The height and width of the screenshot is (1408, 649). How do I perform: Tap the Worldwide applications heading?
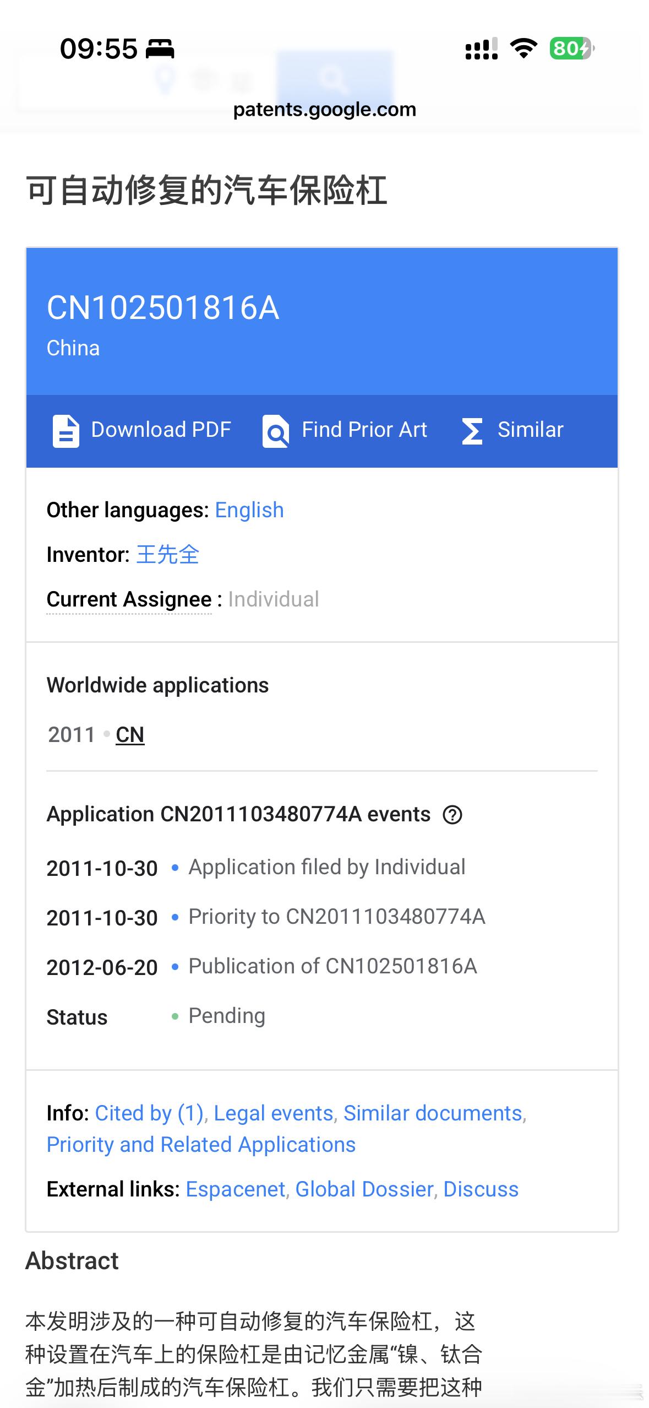(x=158, y=685)
